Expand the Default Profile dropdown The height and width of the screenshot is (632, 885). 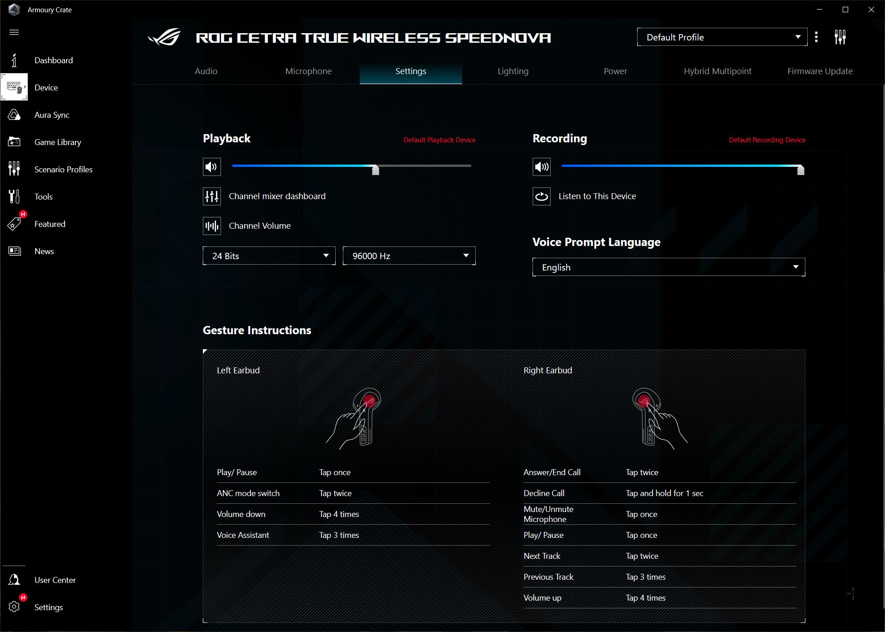pyautogui.click(x=722, y=37)
